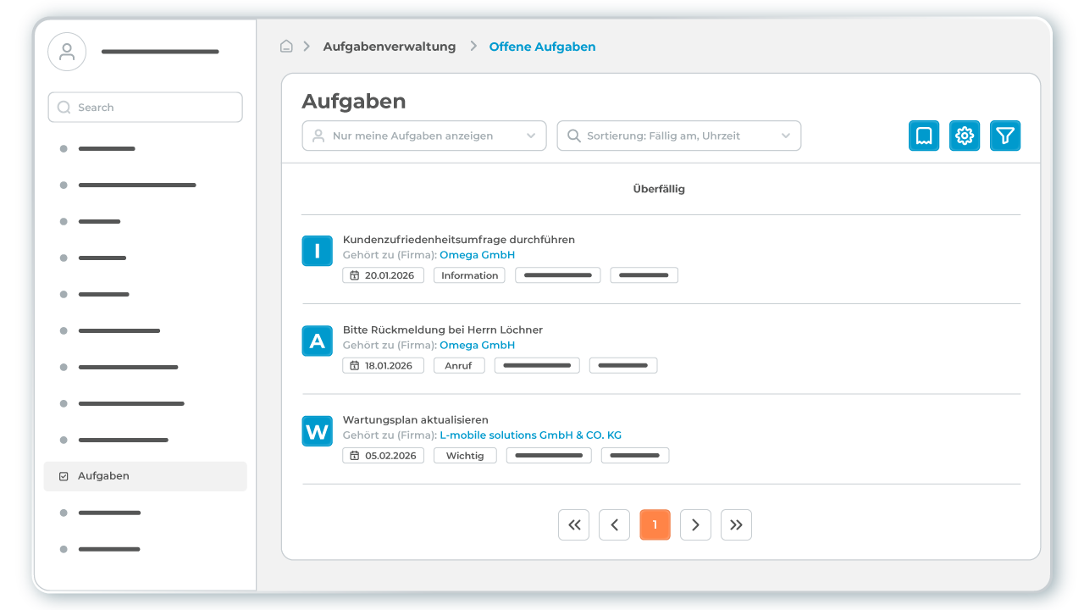1084x610 pixels.
Task: Click the checkbox icon beside Aufgaben in sidebar
Action: click(x=63, y=476)
